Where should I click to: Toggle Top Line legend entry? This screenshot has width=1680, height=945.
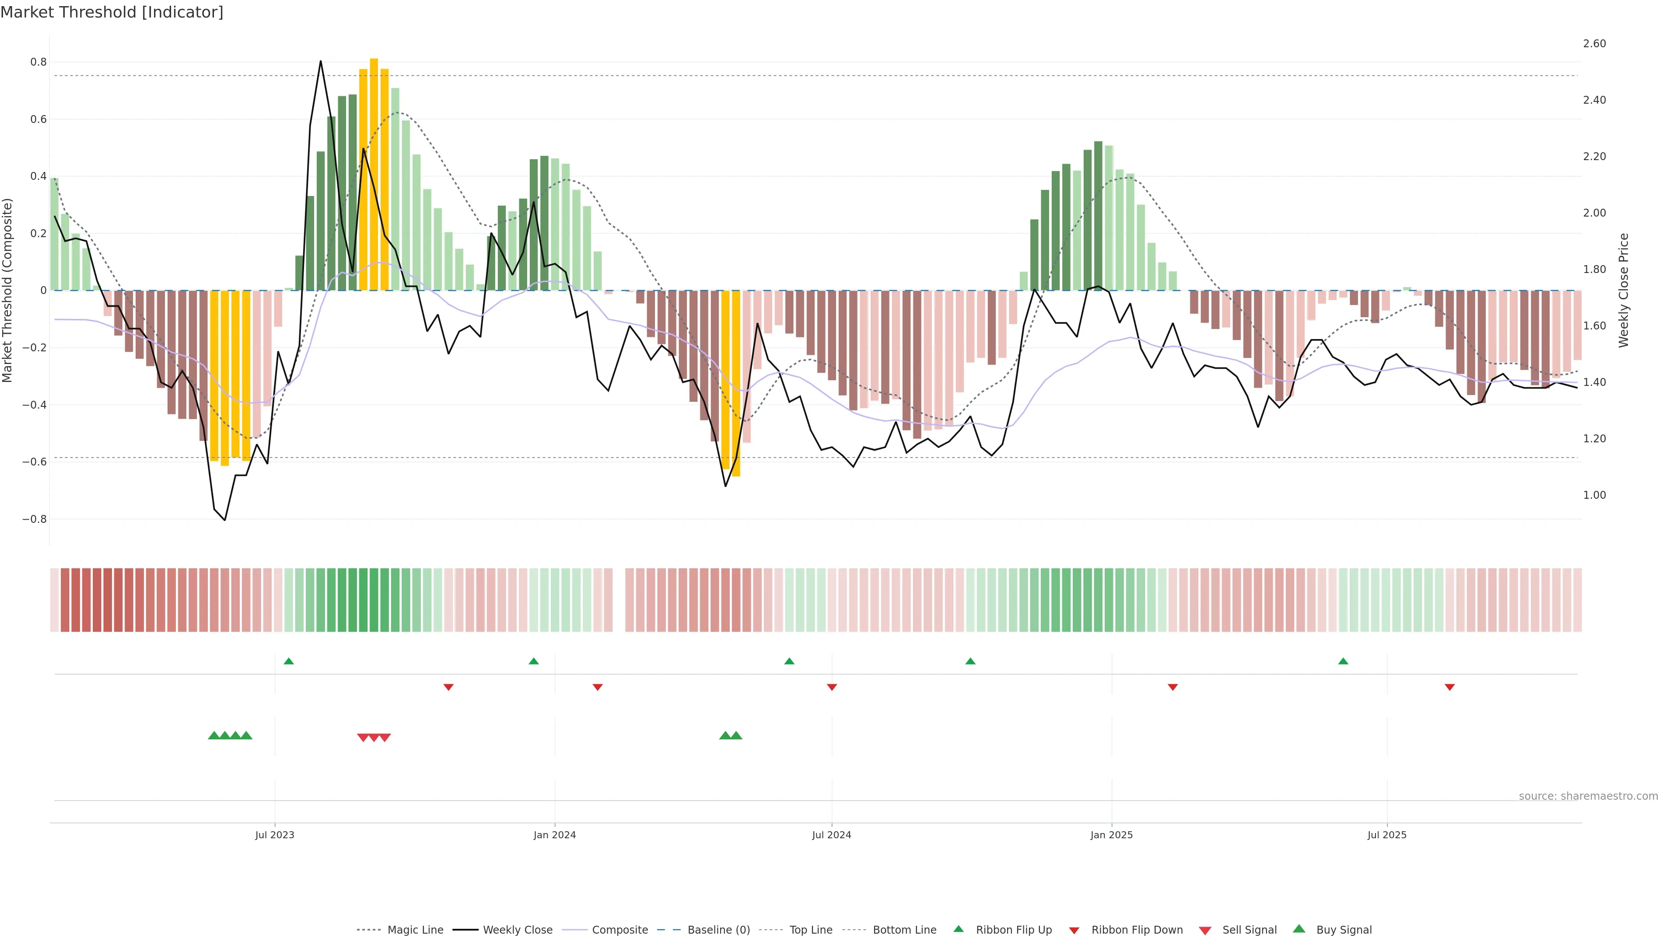coord(811,930)
